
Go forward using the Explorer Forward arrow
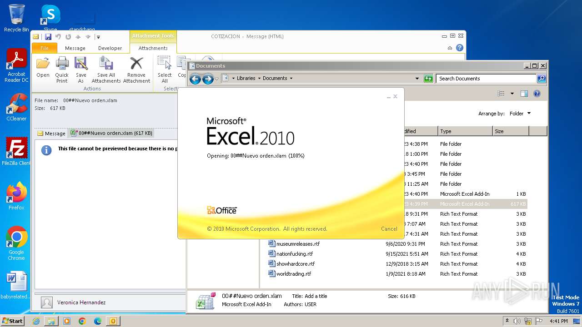click(x=208, y=79)
